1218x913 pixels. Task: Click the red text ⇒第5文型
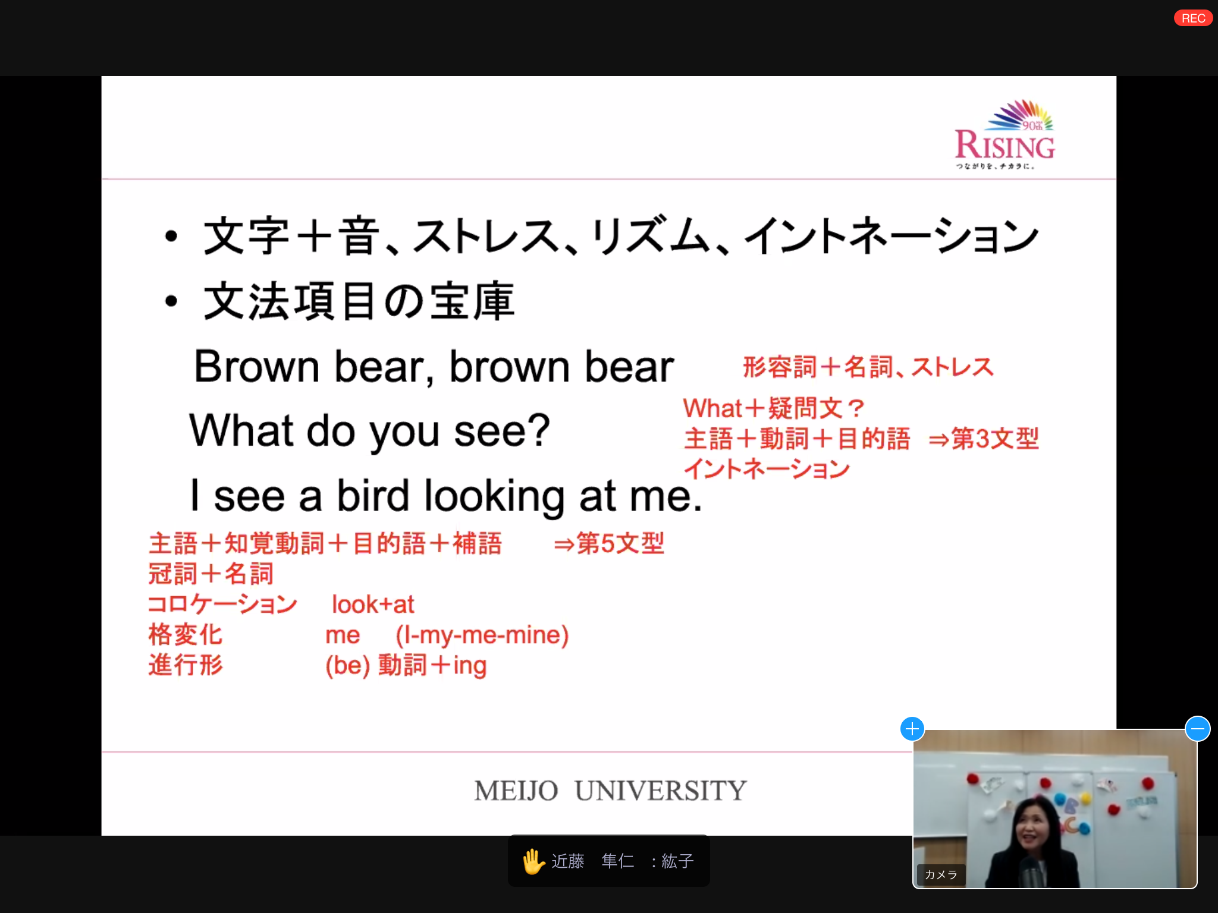tap(608, 543)
